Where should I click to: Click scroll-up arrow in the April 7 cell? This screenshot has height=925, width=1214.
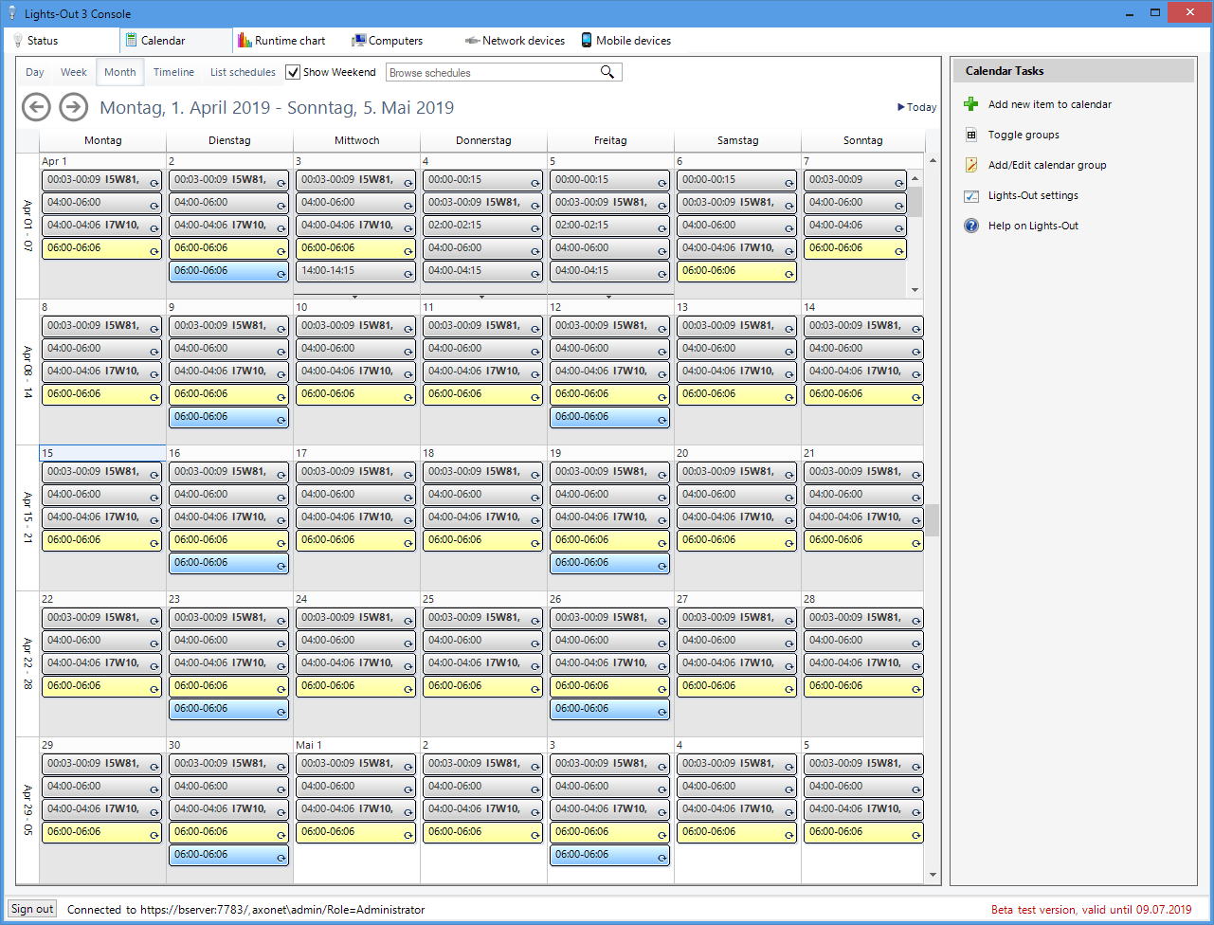[915, 178]
